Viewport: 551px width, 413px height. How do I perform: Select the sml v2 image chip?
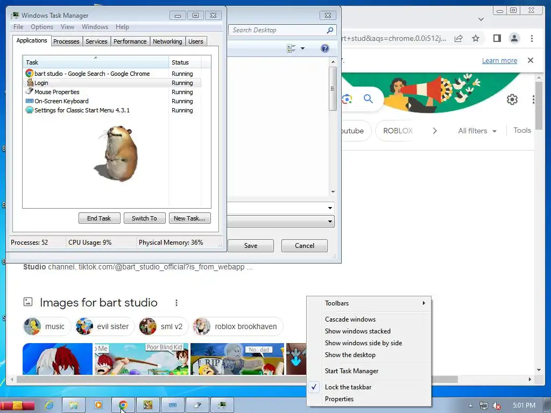click(163, 326)
